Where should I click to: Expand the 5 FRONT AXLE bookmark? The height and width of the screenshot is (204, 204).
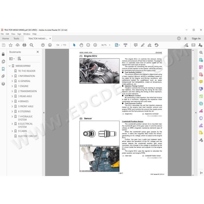(x=12, y=106)
